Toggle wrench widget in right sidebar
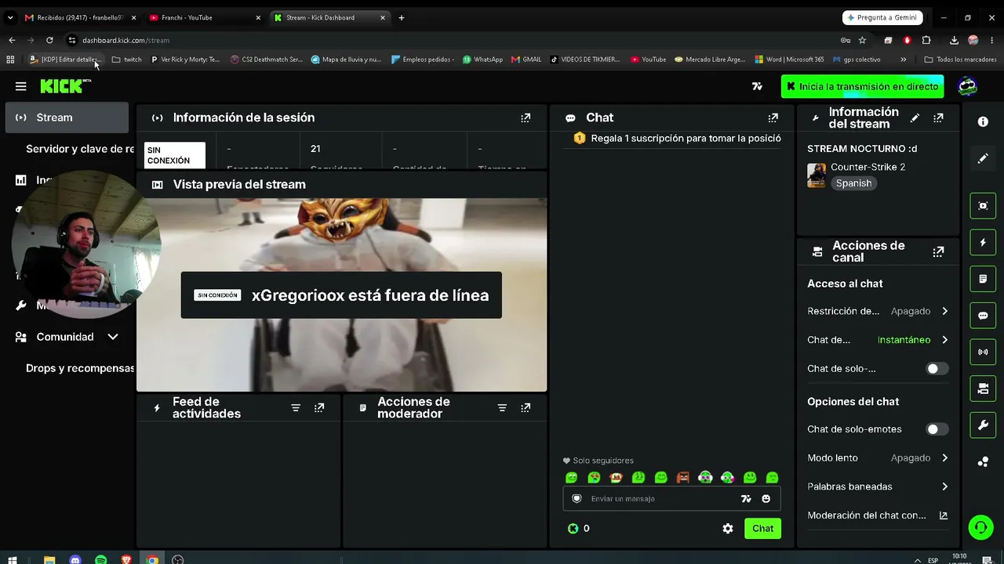This screenshot has height=564, width=1004. tap(983, 425)
